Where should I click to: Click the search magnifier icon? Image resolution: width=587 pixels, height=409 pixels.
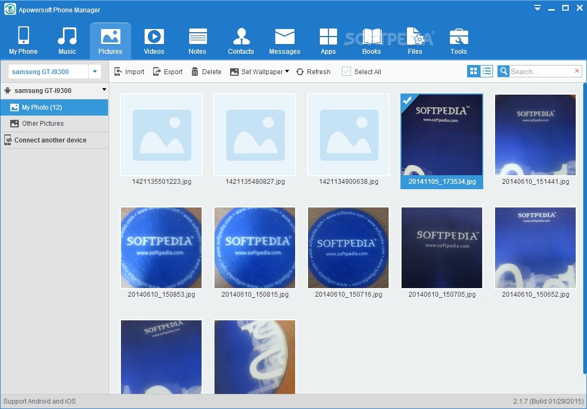coord(504,71)
